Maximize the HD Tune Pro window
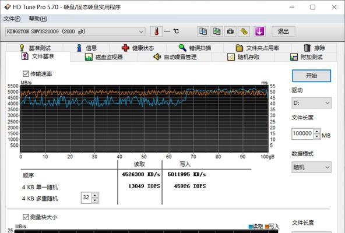 [312, 7]
